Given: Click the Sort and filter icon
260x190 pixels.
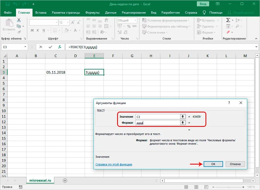Looking at the screenshot, I should point(237,20).
